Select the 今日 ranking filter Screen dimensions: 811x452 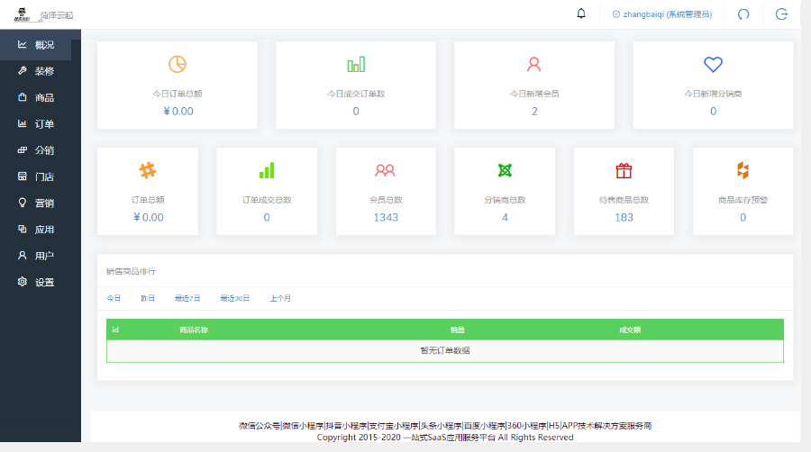(114, 298)
